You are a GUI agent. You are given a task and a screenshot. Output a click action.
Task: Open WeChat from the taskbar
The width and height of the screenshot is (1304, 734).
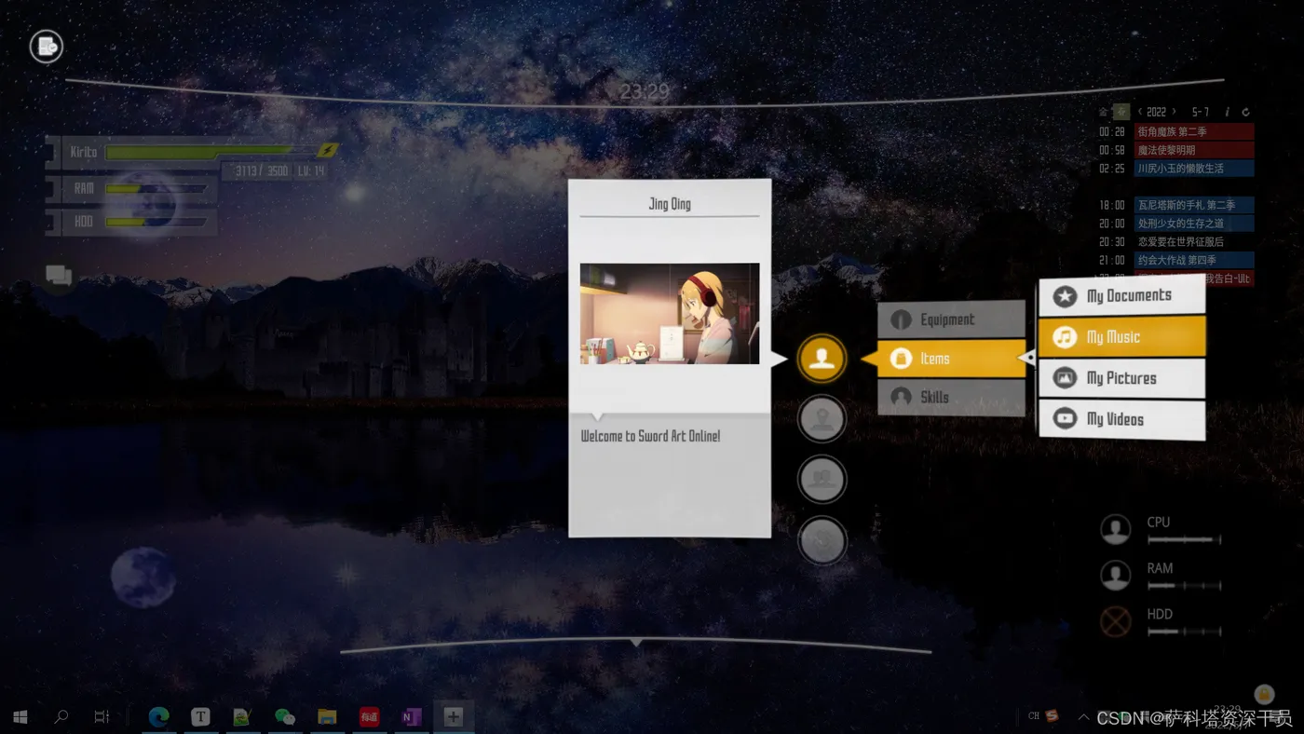pyautogui.click(x=285, y=717)
